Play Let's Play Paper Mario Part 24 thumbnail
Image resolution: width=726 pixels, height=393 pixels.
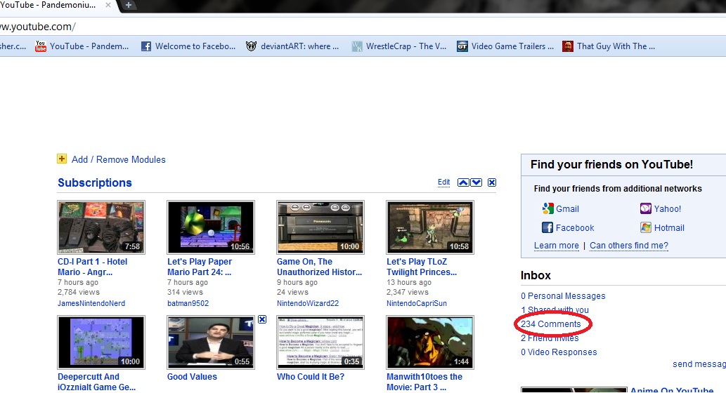pos(211,227)
